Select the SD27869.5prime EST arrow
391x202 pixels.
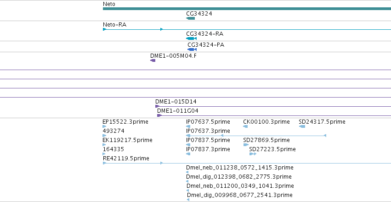tap(246, 145)
